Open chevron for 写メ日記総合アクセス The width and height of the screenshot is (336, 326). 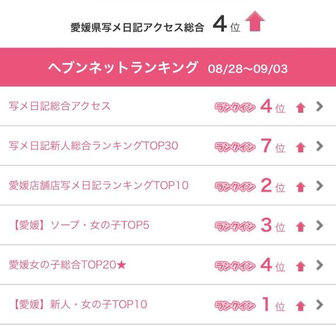320,106
